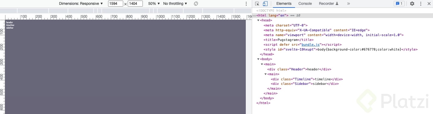Collapse the head element node
433x114 pixels.
tap(258, 20)
